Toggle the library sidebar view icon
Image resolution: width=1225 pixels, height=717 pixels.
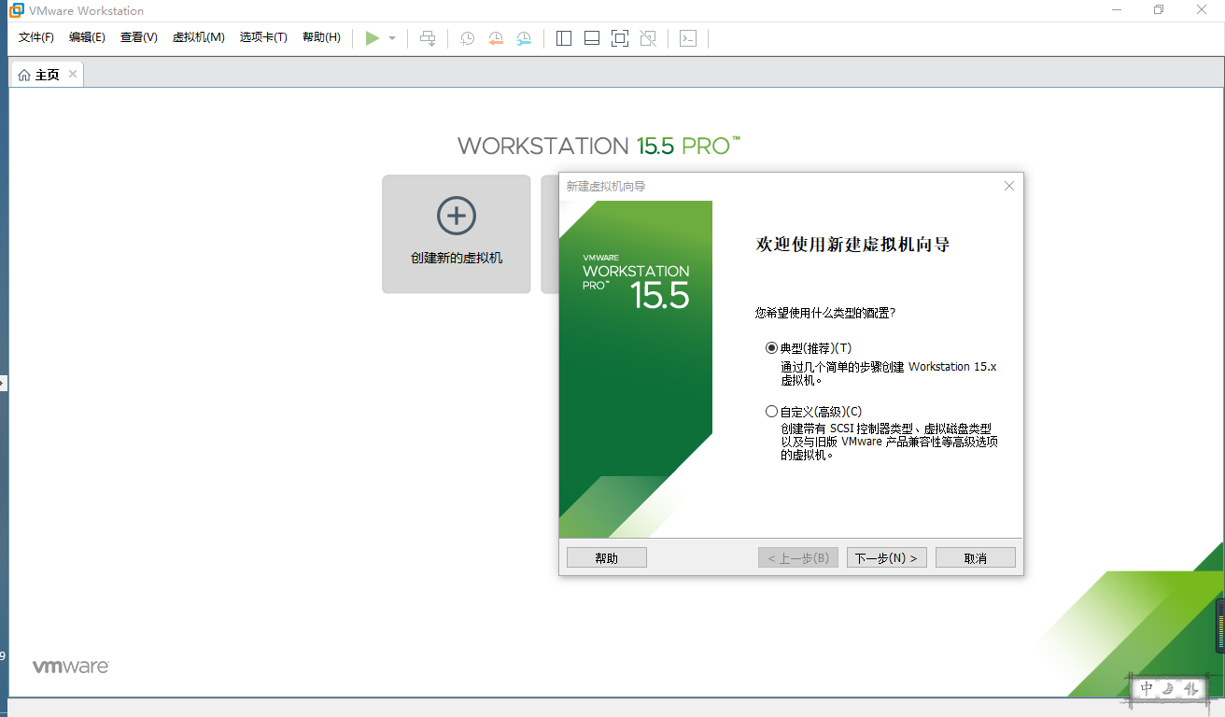coord(564,38)
